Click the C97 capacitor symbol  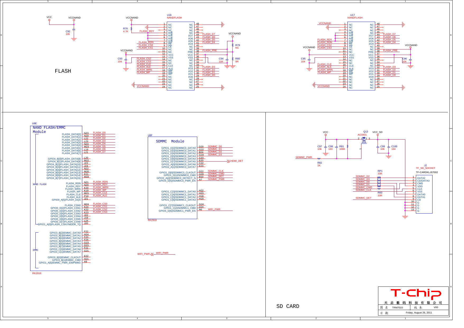pos(325,147)
